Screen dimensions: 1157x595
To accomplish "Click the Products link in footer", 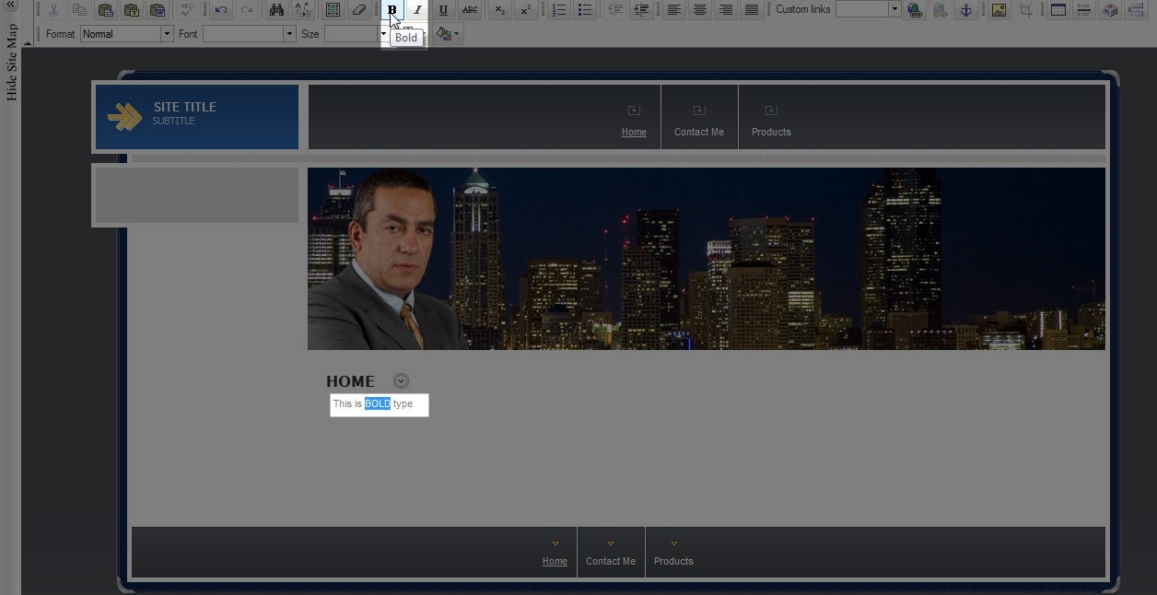I will pos(673,561).
